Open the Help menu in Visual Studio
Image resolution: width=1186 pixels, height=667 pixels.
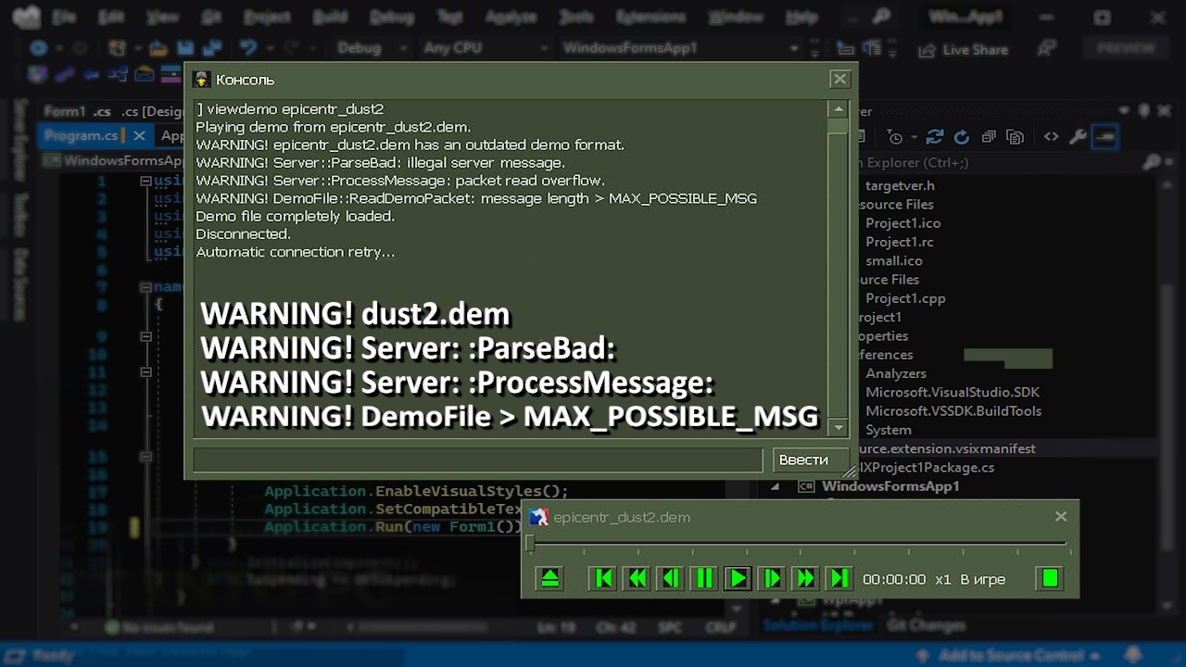[801, 17]
